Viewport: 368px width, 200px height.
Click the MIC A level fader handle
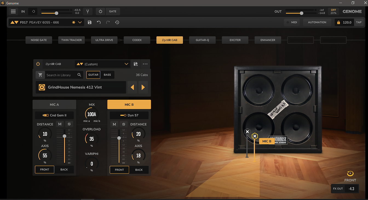[x=65, y=136]
